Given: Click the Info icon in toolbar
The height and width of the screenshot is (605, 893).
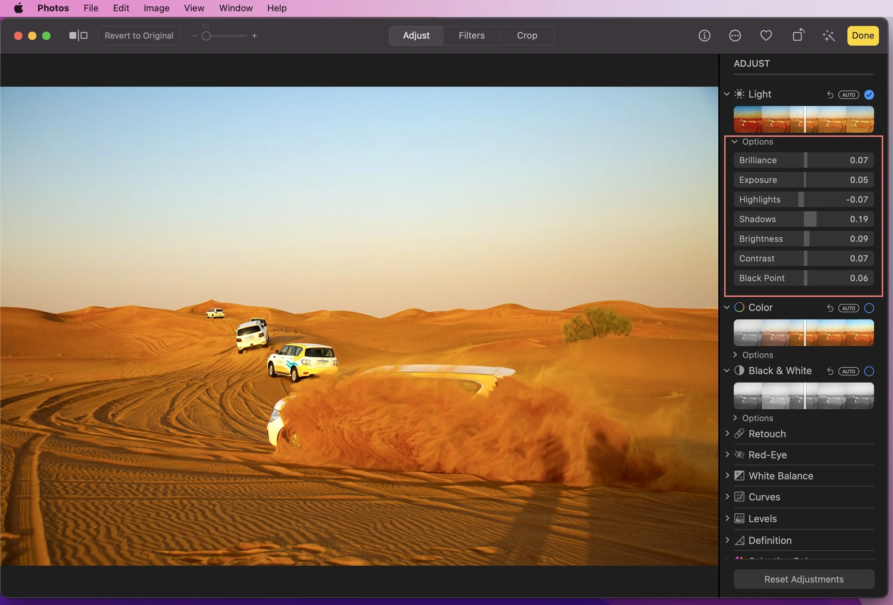Looking at the screenshot, I should [704, 36].
